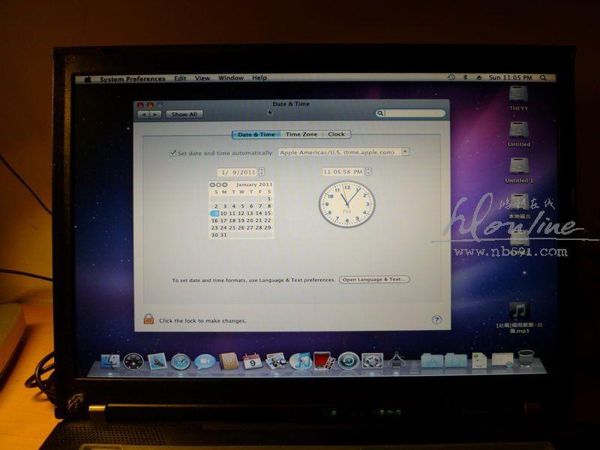Select day 26 in January calendar
Screen dimensions: 600x450
click(x=241, y=228)
